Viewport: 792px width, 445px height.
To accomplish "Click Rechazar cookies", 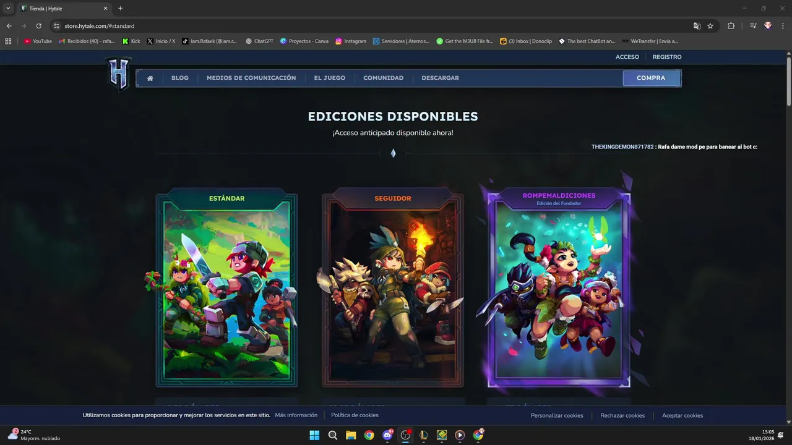I will [x=622, y=415].
